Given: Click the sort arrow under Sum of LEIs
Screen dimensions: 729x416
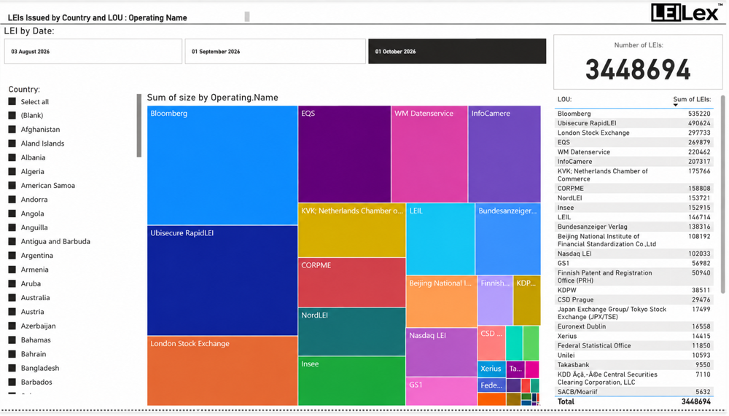Looking at the screenshot, I should click(676, 105).
